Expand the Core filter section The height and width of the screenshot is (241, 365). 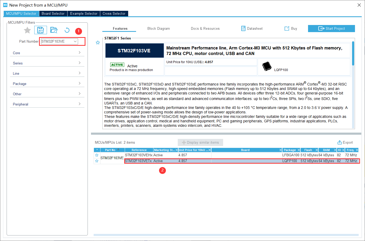[47, 53]
